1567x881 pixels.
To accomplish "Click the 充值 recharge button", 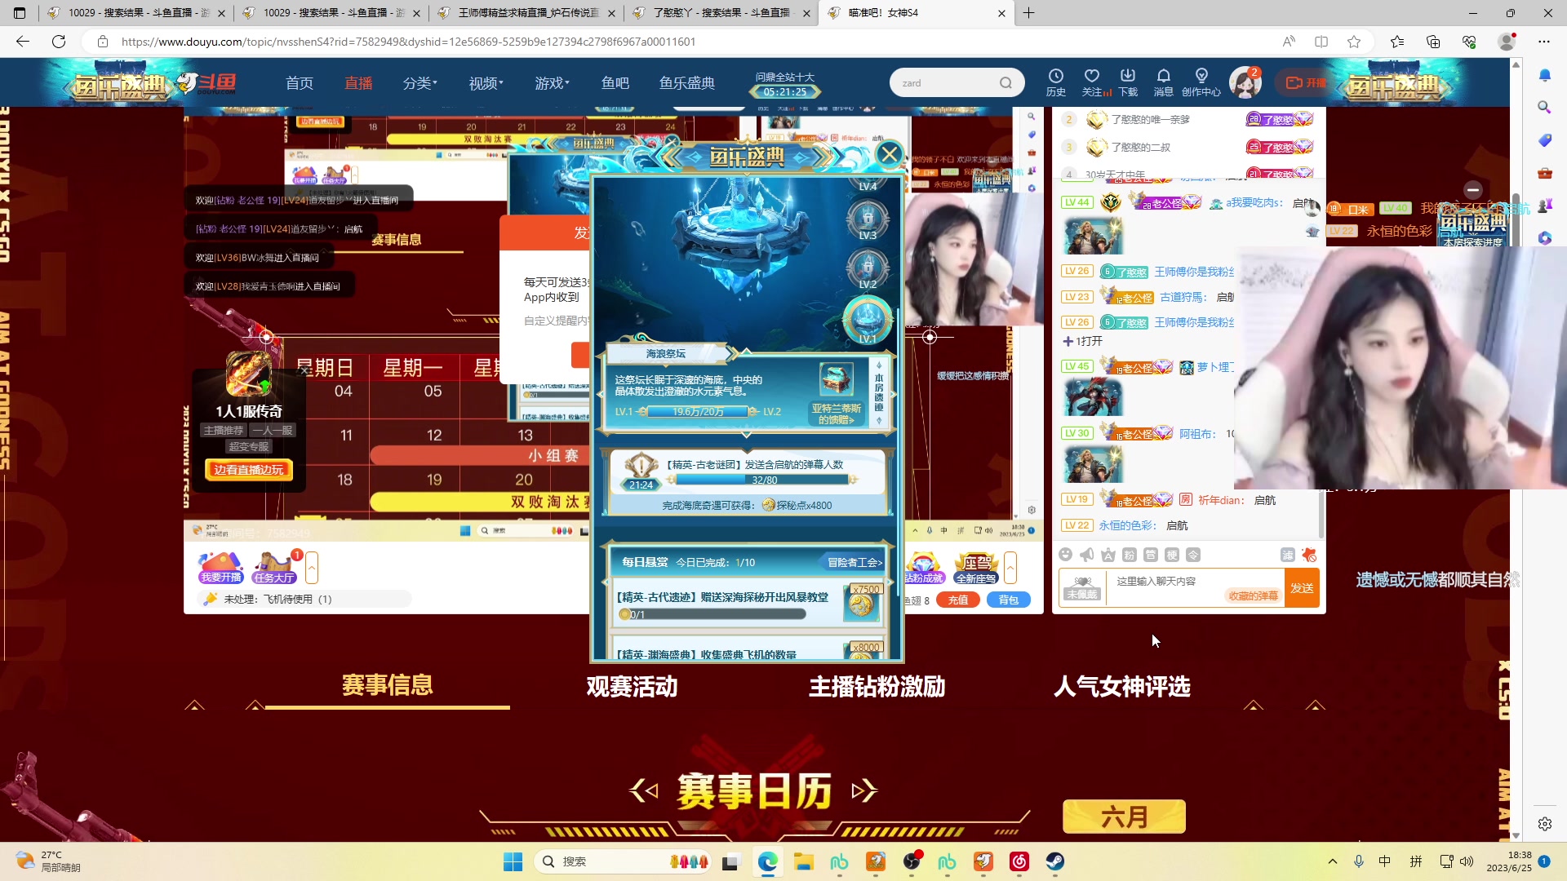I will click(x=958, y=600).
